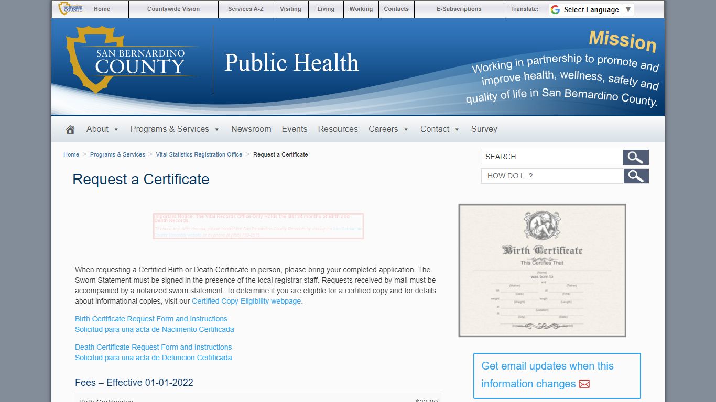Open the Certified Copy Eligibility webpage link
716x402 pixels.
pos(246,301)
